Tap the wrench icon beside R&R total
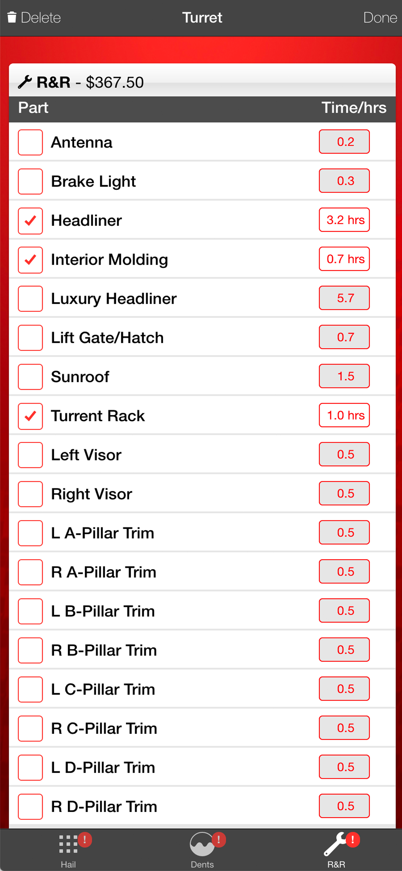This screenshot has width=402, height=871. click(x=25, y=82)
